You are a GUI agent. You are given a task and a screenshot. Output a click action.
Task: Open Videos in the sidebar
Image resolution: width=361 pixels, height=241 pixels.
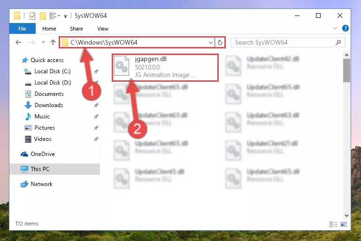click(43, 139)
